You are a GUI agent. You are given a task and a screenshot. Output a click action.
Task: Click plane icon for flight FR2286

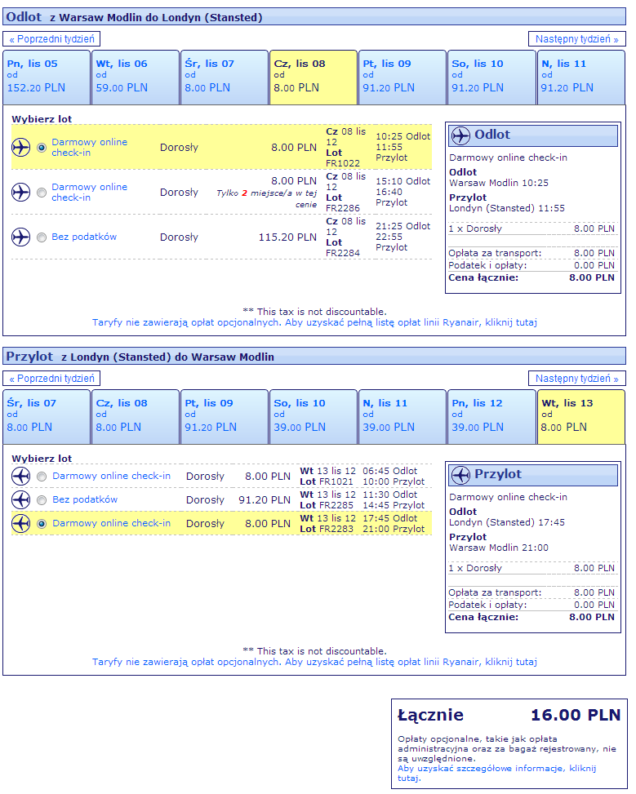[20, 193]
